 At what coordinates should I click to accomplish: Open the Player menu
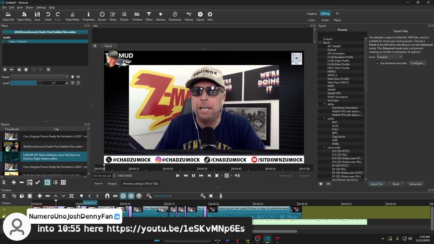29,7
